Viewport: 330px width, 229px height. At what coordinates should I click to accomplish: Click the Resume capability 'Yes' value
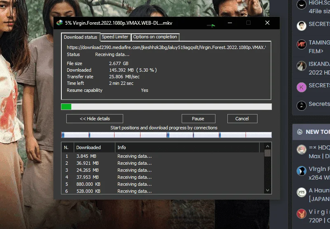145,90
